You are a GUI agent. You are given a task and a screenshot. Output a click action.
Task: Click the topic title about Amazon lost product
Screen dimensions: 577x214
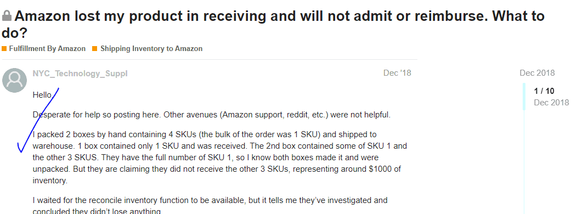273,24
